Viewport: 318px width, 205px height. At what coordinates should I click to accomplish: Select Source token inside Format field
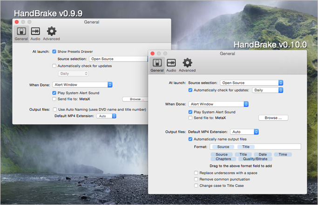(x=223, y=147)
